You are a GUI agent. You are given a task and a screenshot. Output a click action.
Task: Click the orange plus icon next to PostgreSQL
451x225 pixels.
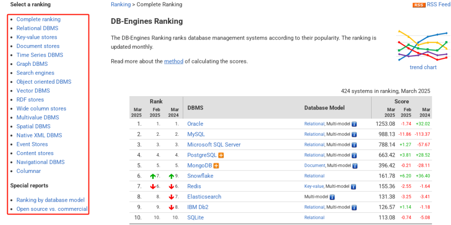221,155
